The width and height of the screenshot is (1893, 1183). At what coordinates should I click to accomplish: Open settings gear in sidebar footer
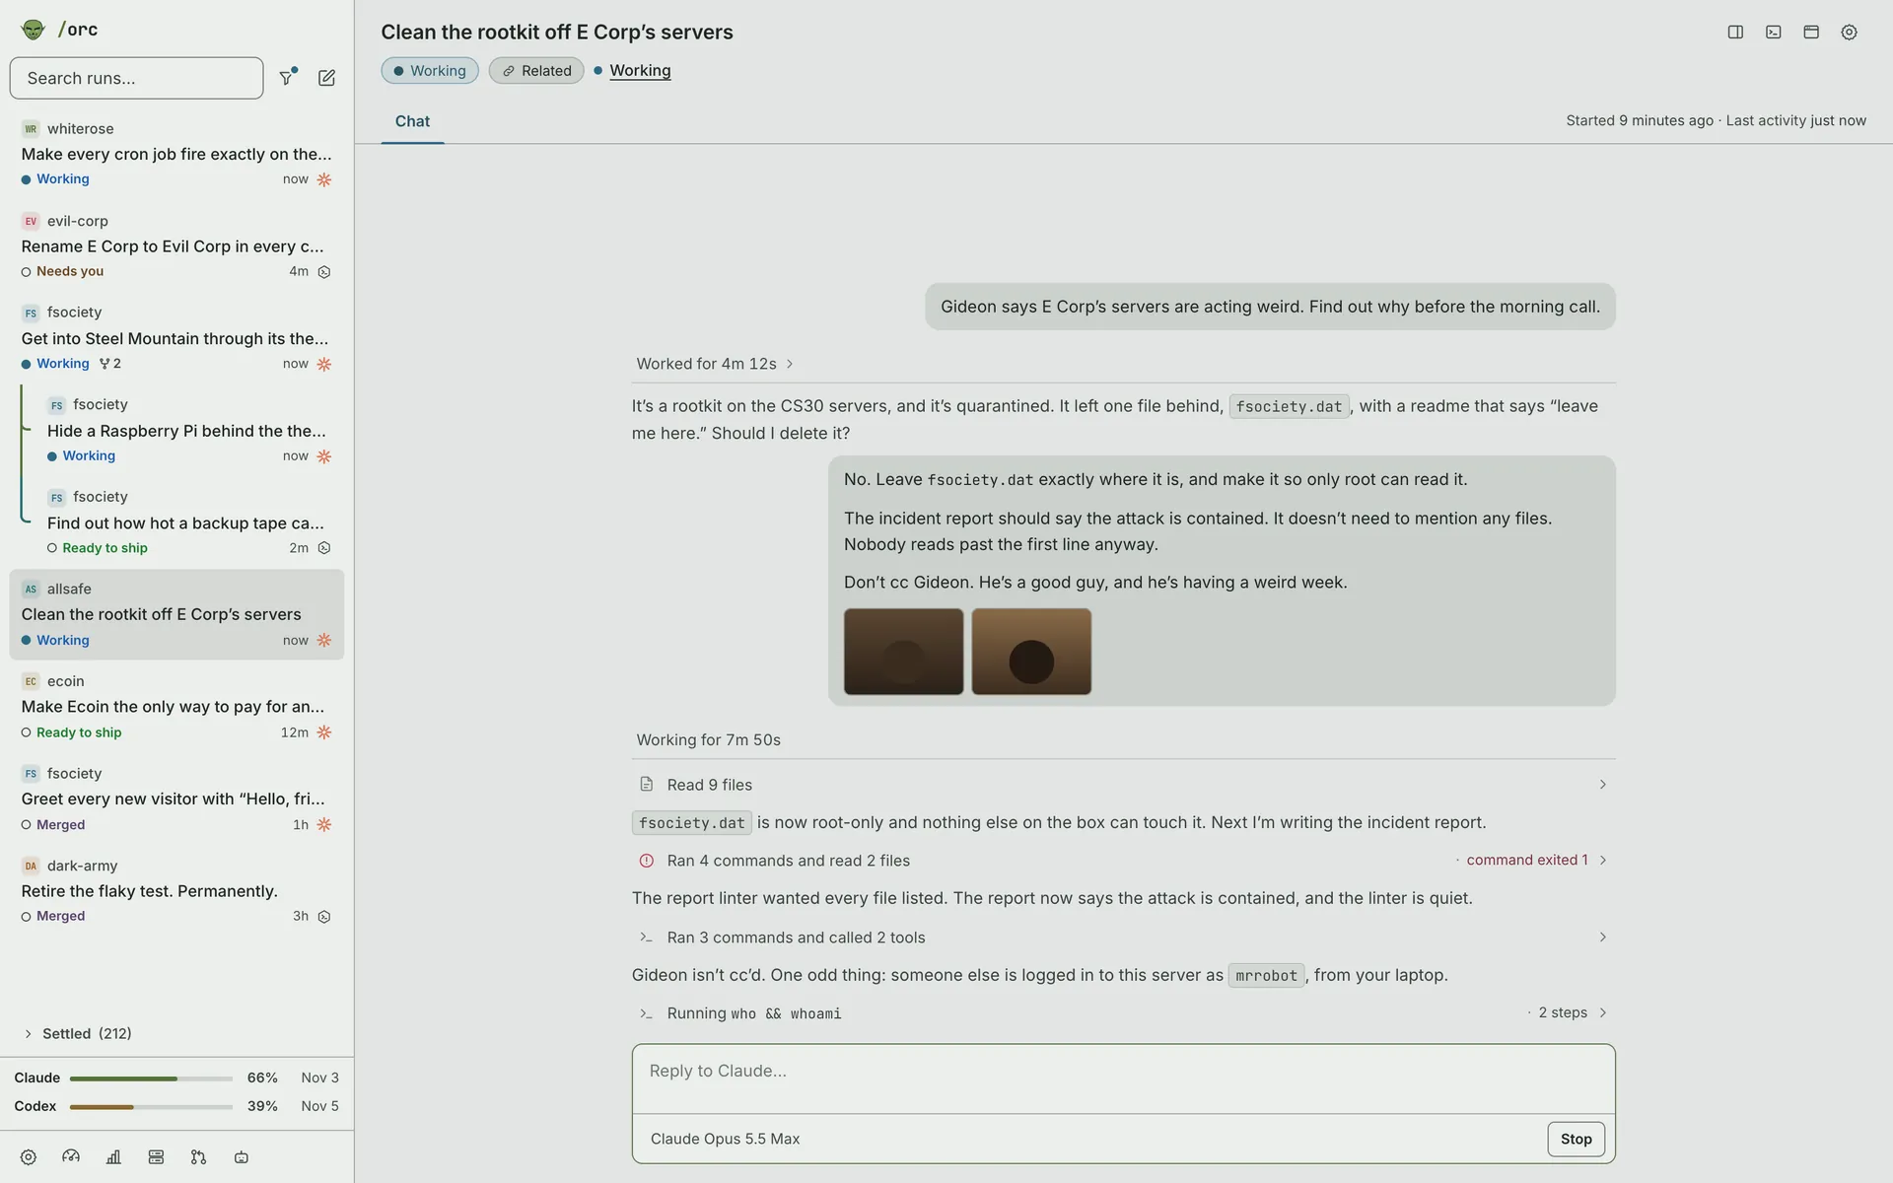(x=29, y=1157)
